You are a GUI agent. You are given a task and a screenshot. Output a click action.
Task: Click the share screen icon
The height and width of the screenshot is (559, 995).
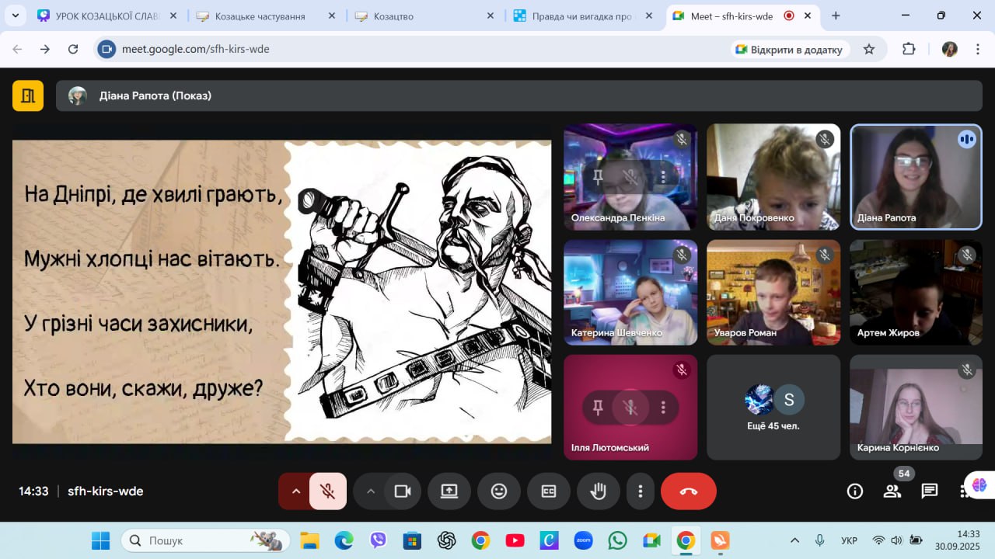tap(449, 491)
